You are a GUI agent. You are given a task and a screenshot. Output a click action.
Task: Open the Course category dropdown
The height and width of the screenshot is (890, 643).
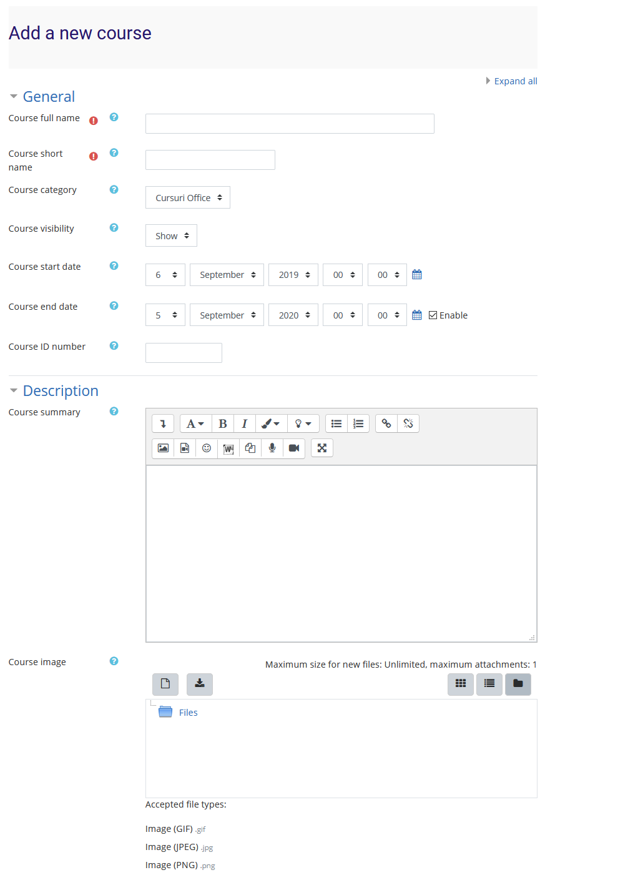187,197
